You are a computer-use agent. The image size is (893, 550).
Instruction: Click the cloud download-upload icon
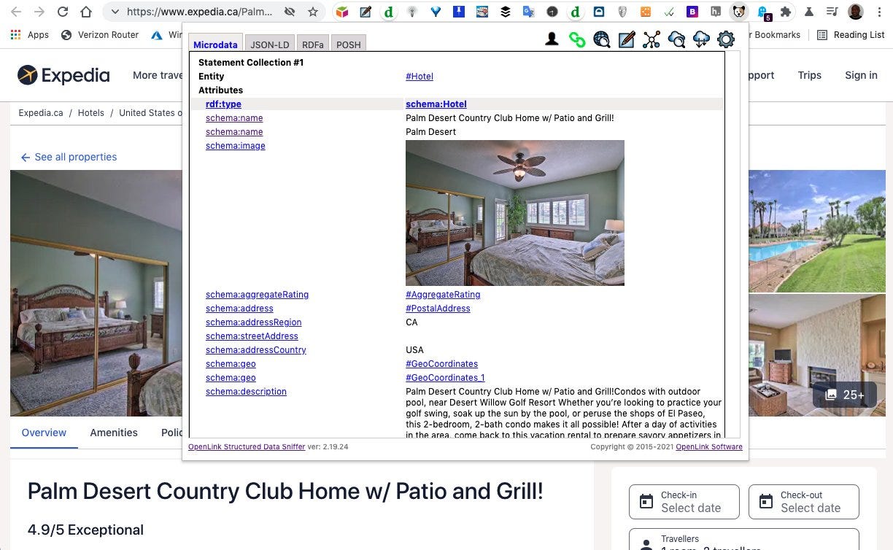click(701, 39)
